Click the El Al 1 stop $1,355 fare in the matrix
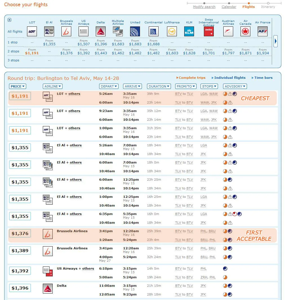285x300 pixels. point(49,44)
